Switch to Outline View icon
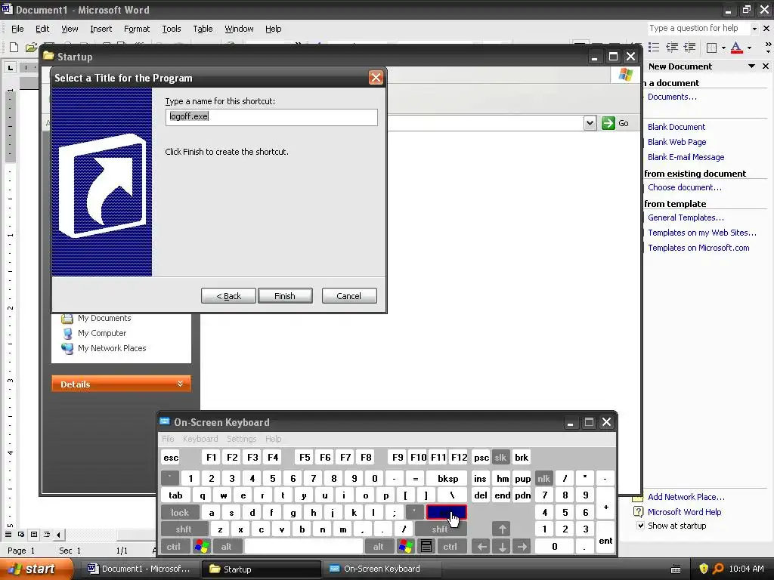The height and width of the screenshot is (580, 774). pyautogui.click(x=46, y=534)
